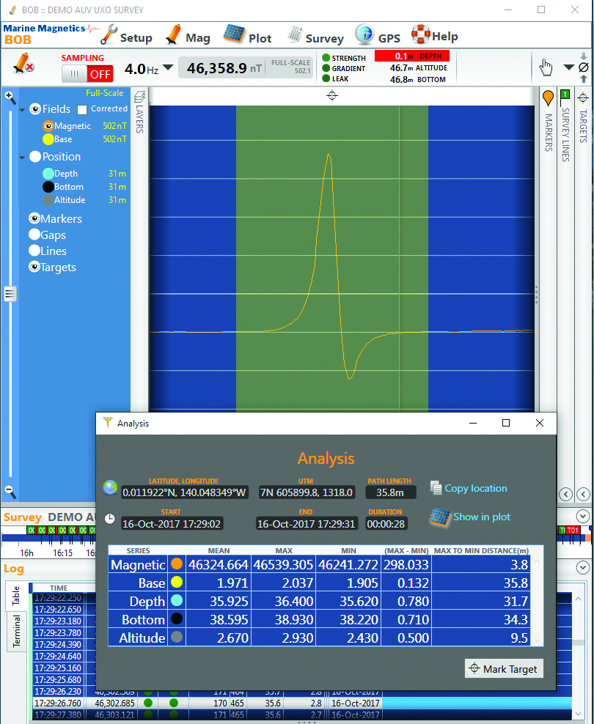Click the Mark Target button
This screenshot has width=594, height=724.
504,668
